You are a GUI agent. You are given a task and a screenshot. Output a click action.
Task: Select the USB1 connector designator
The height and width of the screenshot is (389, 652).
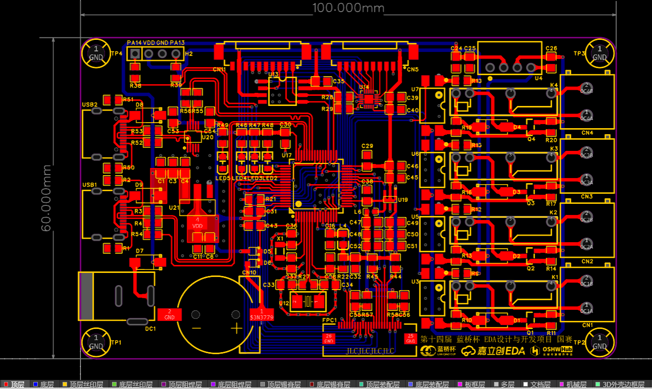click(90, 185)
